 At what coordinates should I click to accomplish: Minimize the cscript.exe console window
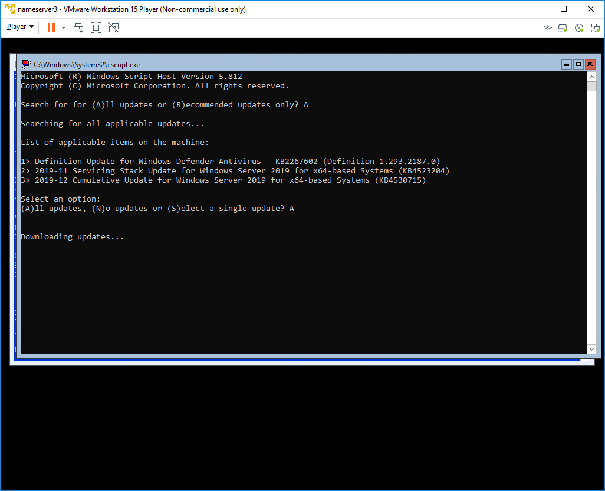pyautogui.click(x=566, y=64)
